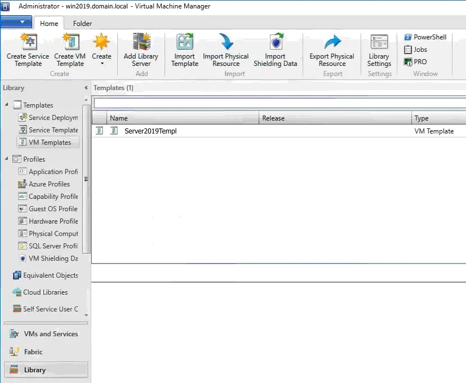
Task: Select Cloud Libraries in the library tree
Action: 41,292
